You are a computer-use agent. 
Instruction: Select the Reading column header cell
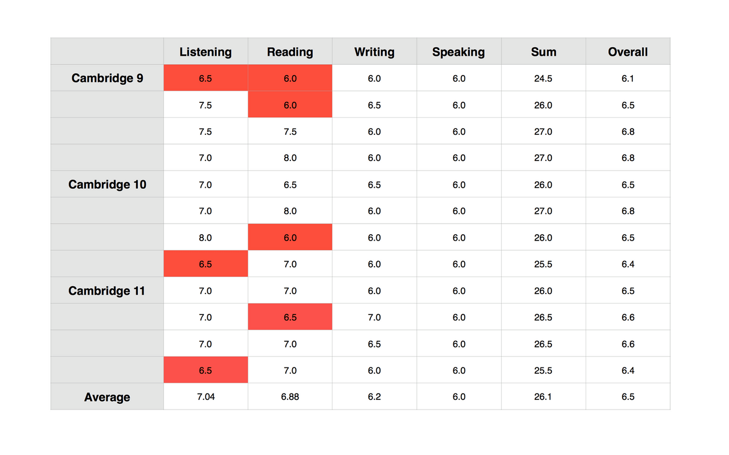click(290, 52)
